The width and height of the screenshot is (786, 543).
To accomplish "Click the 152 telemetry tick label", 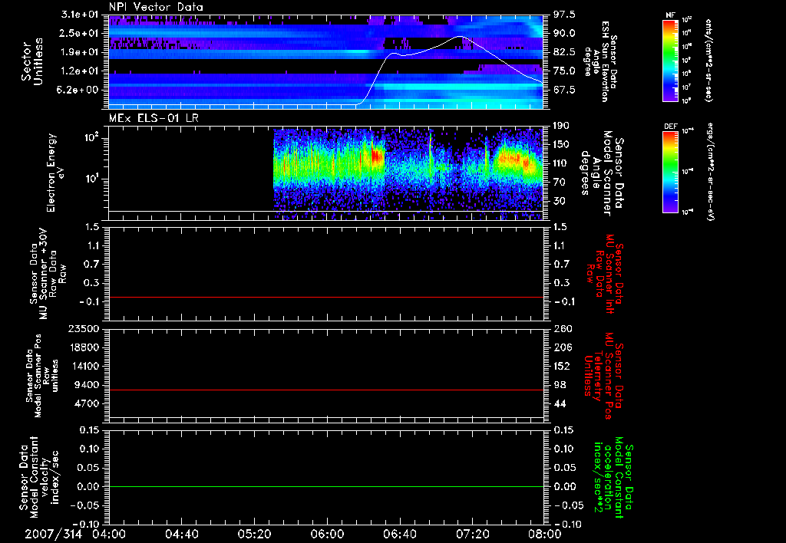I will (561, 366).
